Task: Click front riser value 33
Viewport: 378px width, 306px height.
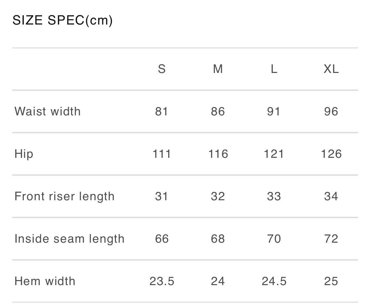Action: [x=274, y=196]
